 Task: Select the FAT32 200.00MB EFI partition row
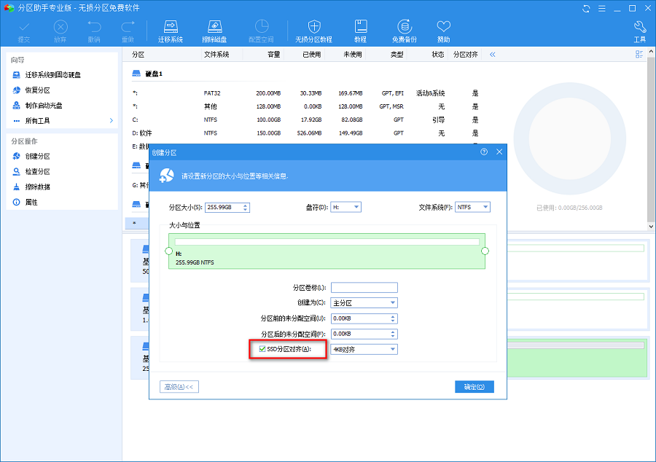click(x=305, y=93)
